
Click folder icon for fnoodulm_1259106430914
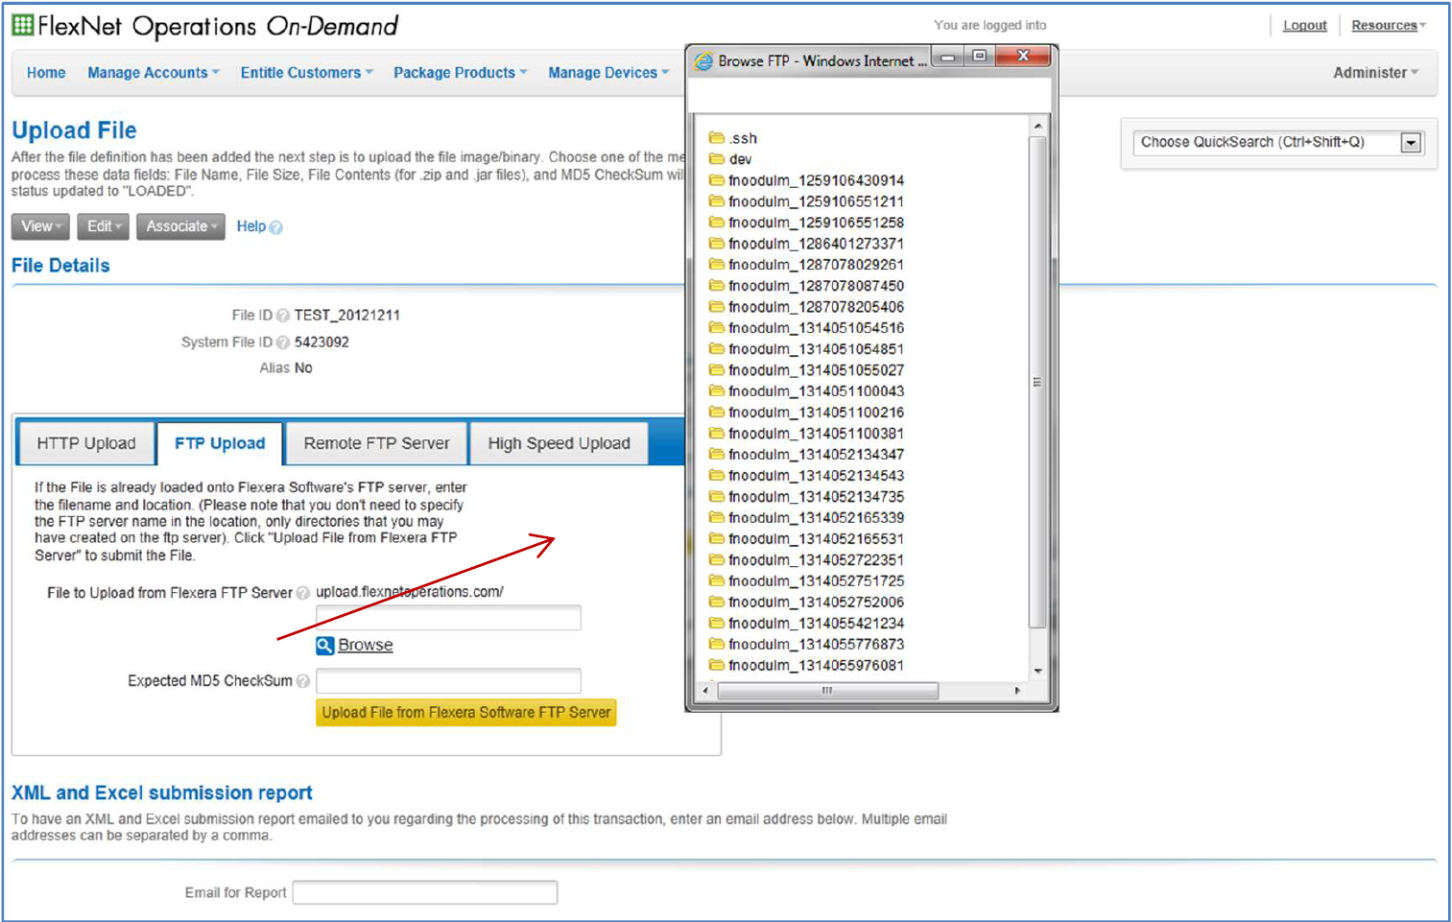pyautogui.click(x=716, y=179)
